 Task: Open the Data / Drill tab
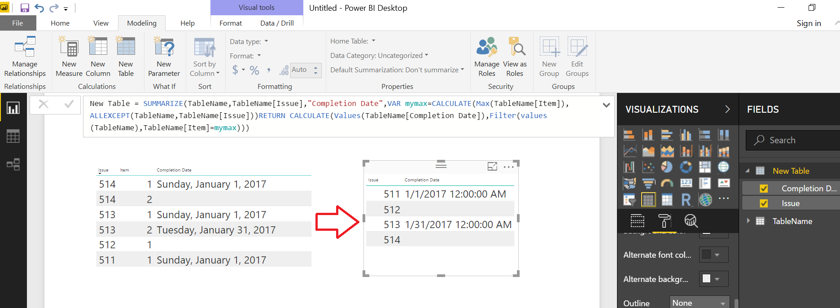[x=277, y=23]
